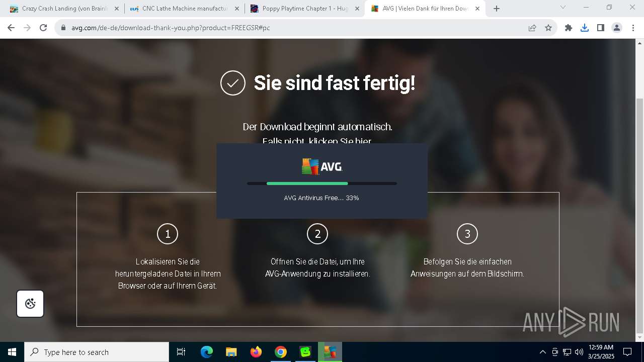Open cookie preferences button
The width and height of the screenshot is (644, 362).
(30, 304)
